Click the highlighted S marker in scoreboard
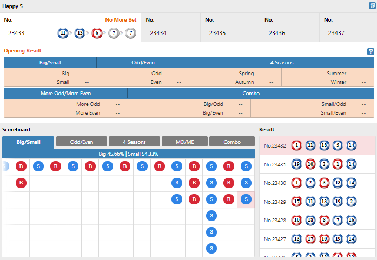This screenshot has height=260, width=377. pos(246,199)
